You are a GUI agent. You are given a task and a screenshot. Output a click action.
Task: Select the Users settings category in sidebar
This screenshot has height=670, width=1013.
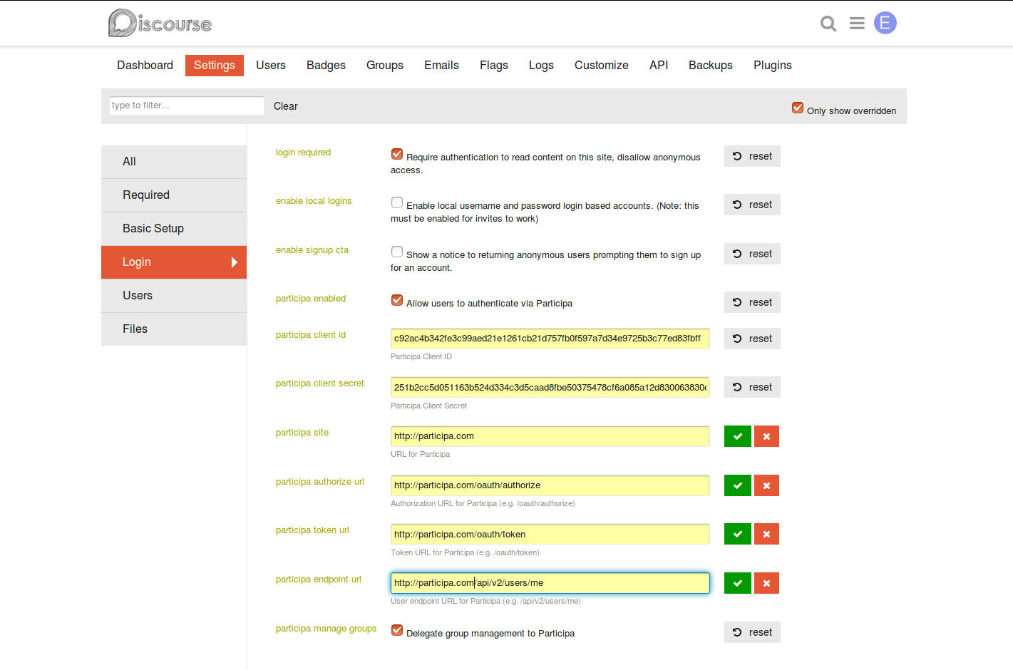[174, 296]
